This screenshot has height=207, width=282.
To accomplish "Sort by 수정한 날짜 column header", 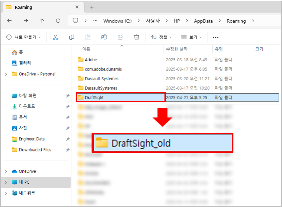I will pyautogui.click(x=177, y=49).
